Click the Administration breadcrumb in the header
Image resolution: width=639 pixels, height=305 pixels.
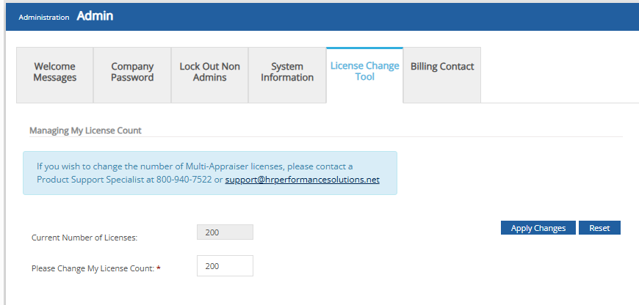pos(44,17)
